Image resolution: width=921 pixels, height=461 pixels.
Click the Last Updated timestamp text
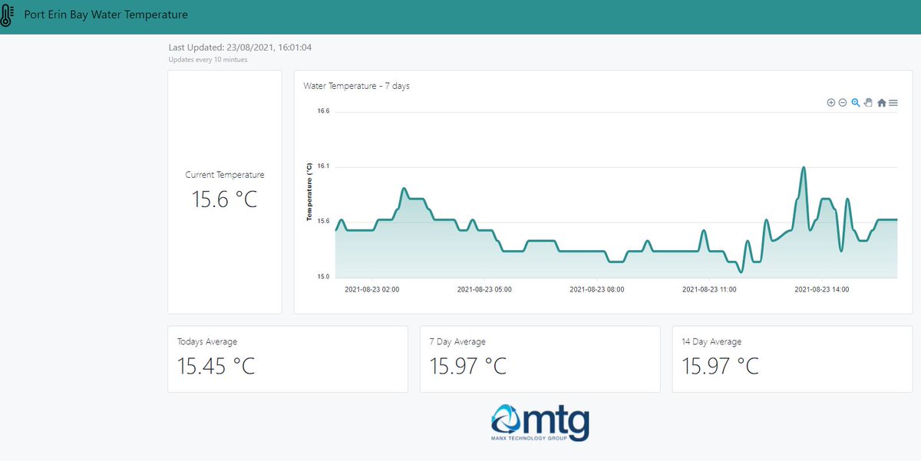point(239,47)
